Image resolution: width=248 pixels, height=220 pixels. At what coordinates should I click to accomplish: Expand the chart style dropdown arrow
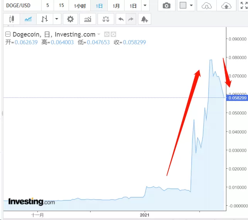pos(57,19)
